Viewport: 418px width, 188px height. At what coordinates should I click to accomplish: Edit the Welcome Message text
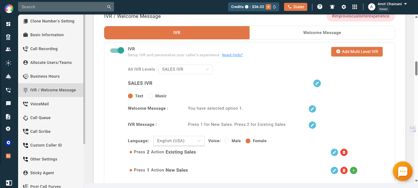tap(312, 109)
